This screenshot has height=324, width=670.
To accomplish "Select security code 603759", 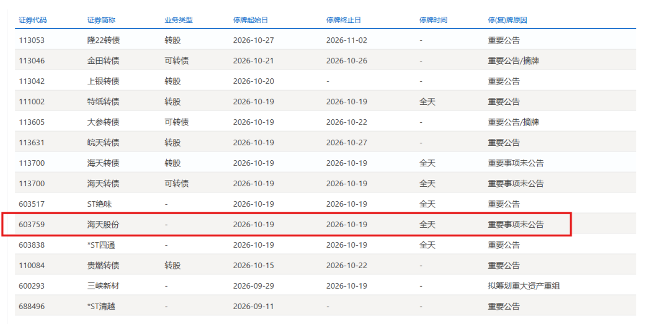I will click(x=32, y=225).
